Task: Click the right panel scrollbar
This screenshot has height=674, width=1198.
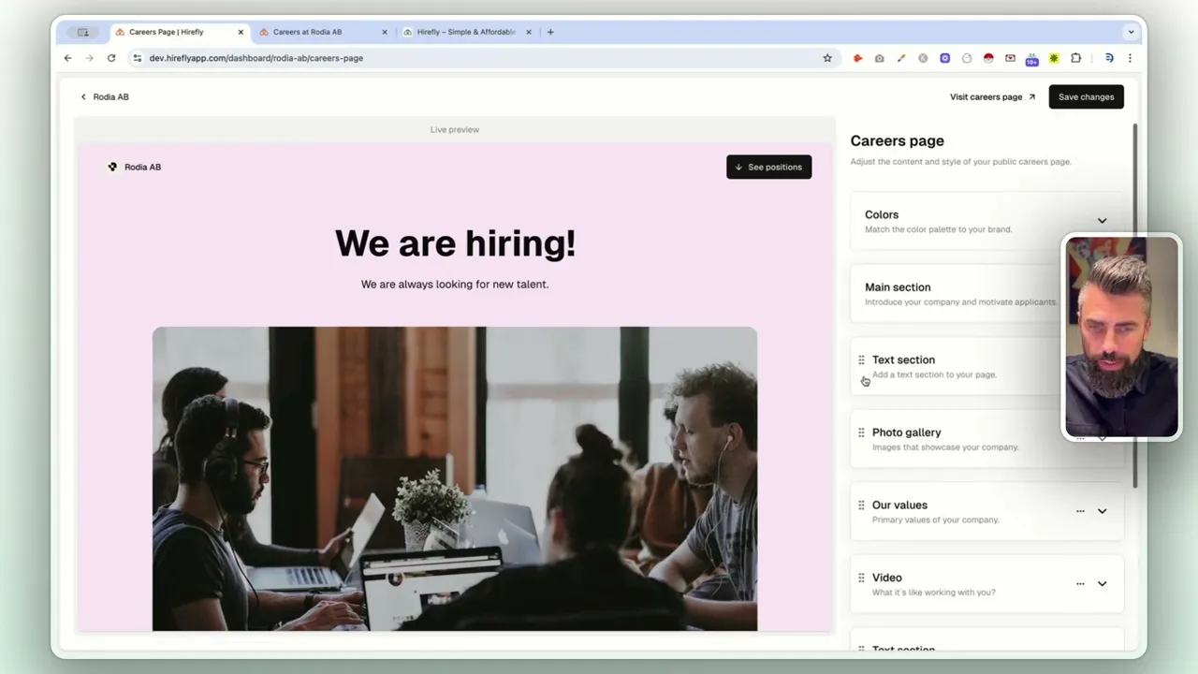Action: pyautogui.click(x=1135, y=304)
